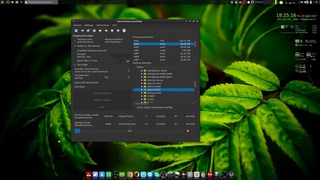The image size is (320, 180).
Task: Open the green file manager folder in dock
Action: pos(122,174)
